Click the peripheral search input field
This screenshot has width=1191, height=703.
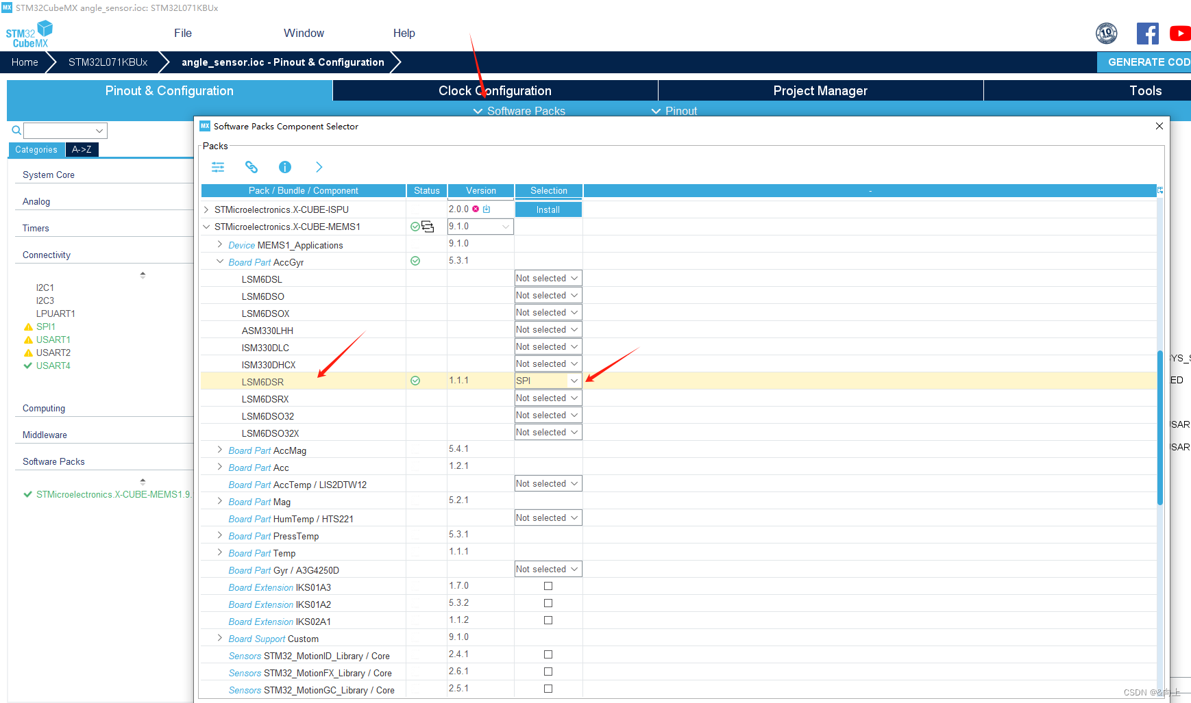pos(65,130)
